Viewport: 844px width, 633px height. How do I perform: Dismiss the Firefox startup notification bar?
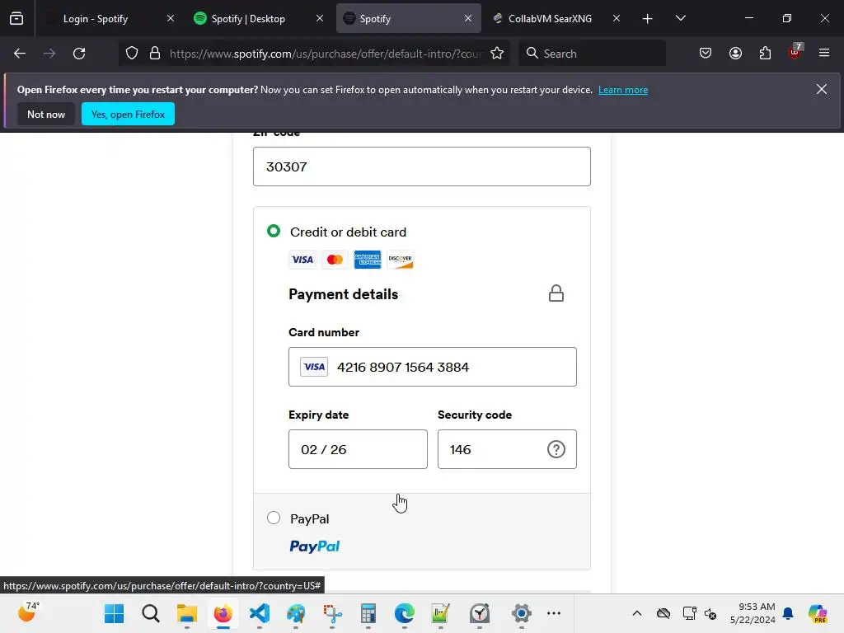822,89
